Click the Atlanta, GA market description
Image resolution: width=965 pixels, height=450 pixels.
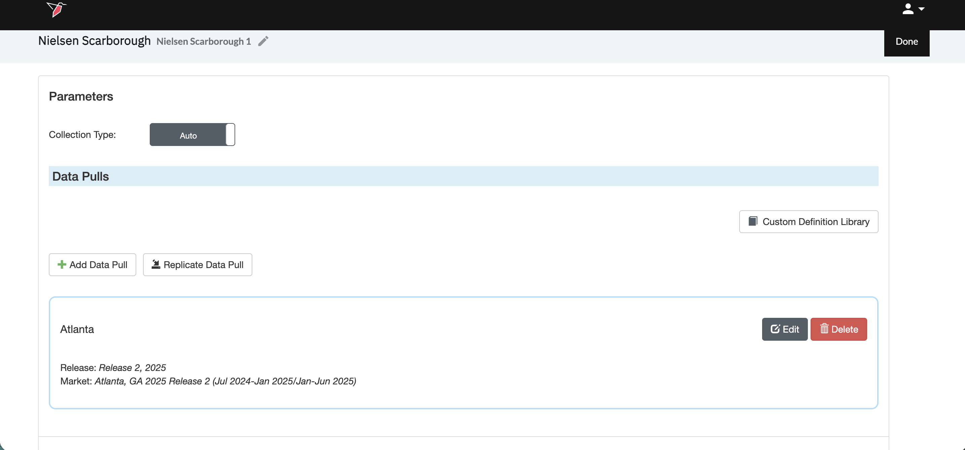tap(225, 381)
